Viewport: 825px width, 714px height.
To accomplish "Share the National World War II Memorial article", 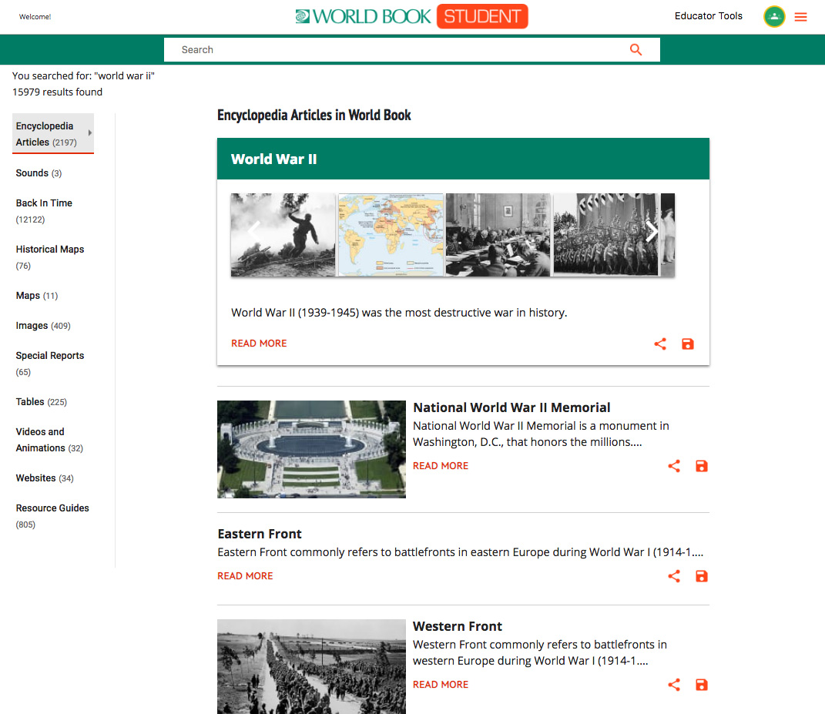I will (x=674, y=466).
